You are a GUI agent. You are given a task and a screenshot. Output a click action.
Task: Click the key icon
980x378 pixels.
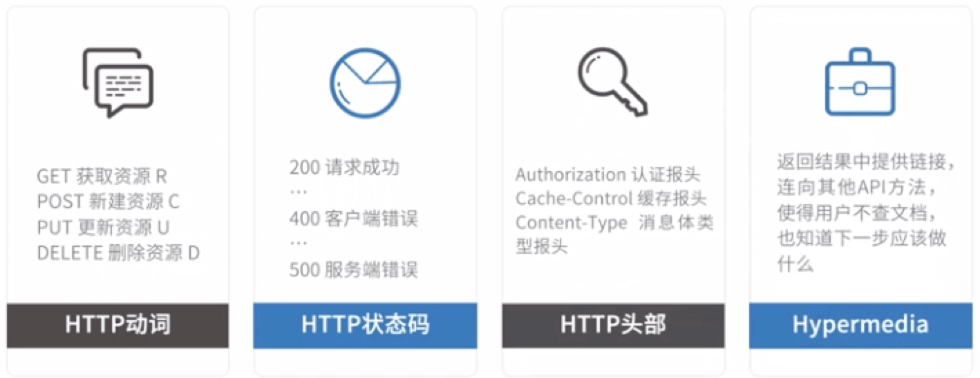click(x=612, y=82)
